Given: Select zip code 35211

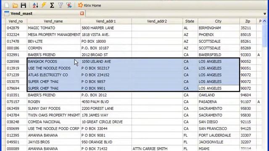Looking at the screenshot, I should coord(248,28).
